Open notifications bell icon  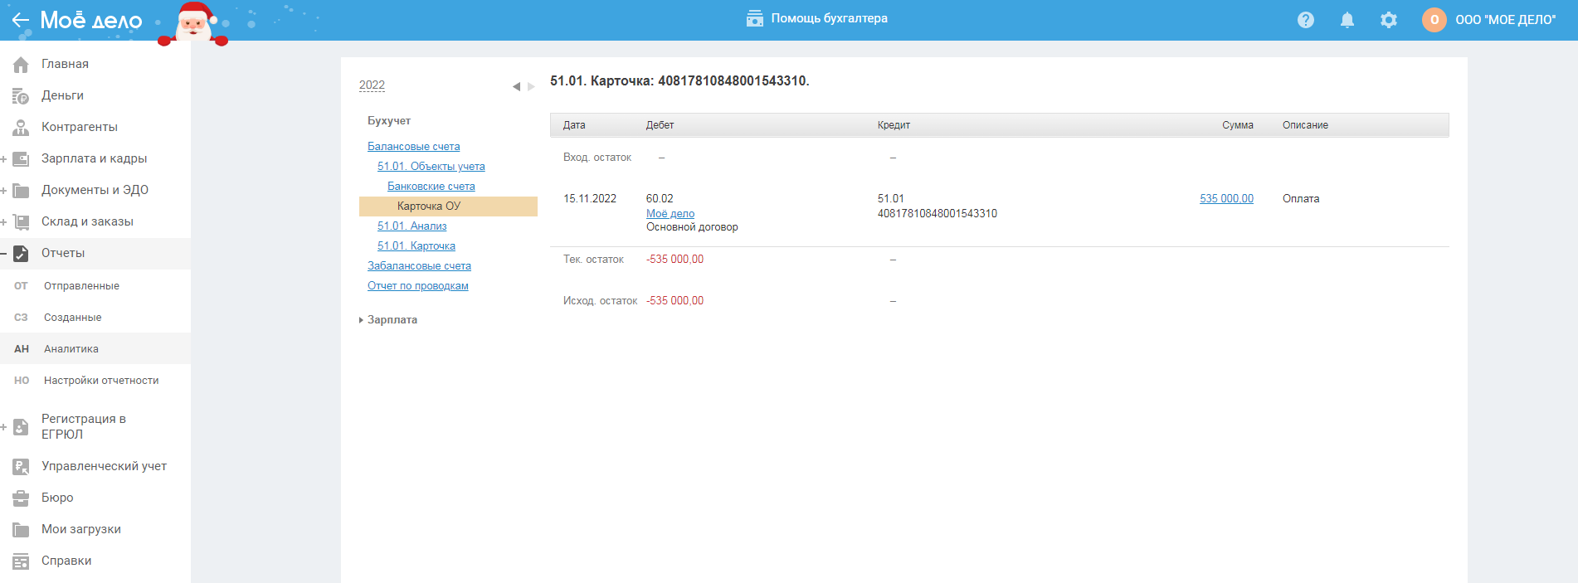point(1347,20)
